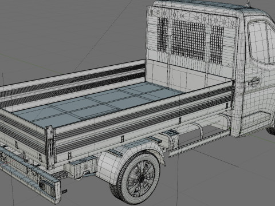275x206 pixels.
Task: Click the round tail light on rear bar
Action: click(42, 185)
